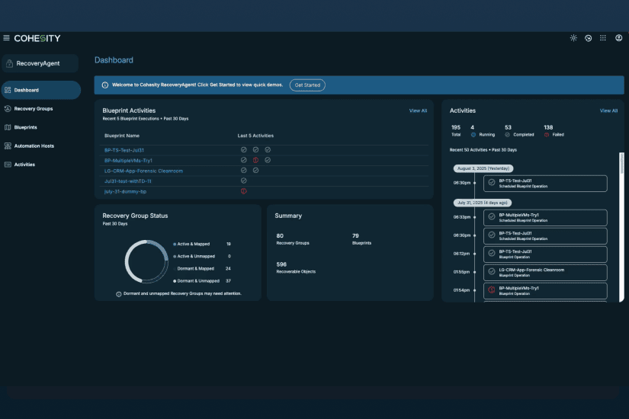Viewport: 629px width, 419px height.
Task: View all Blueprint Activities
Action: pyautogui.click(x=418, y=110)
